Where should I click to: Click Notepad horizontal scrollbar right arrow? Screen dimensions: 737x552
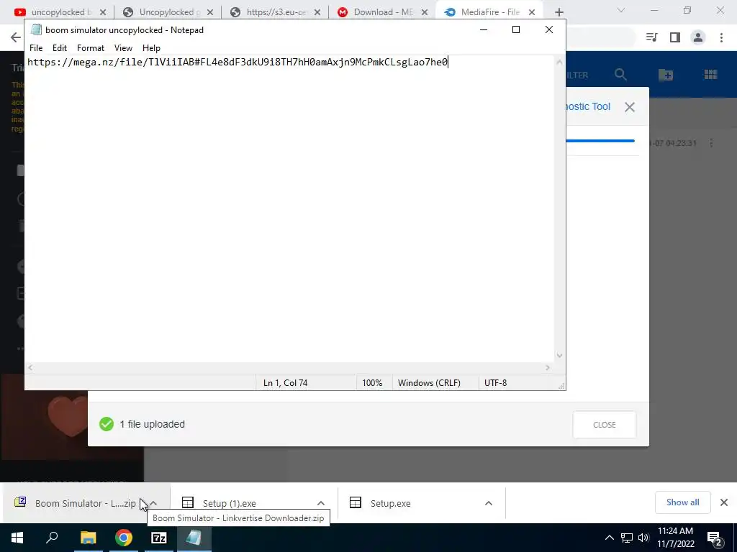click(548, 368)
